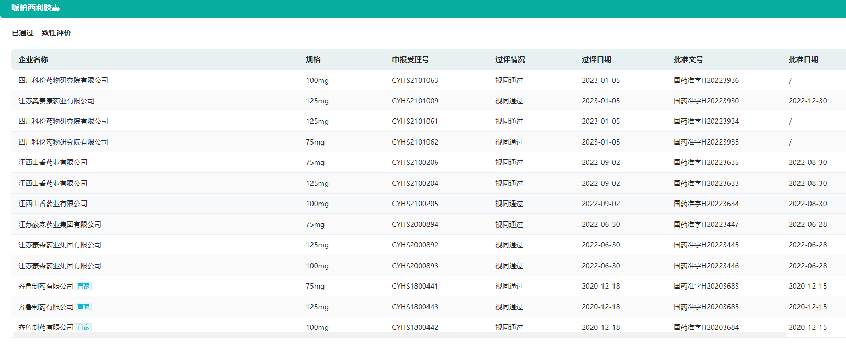Select the 申报受理号 column header

tap(411, 59)
